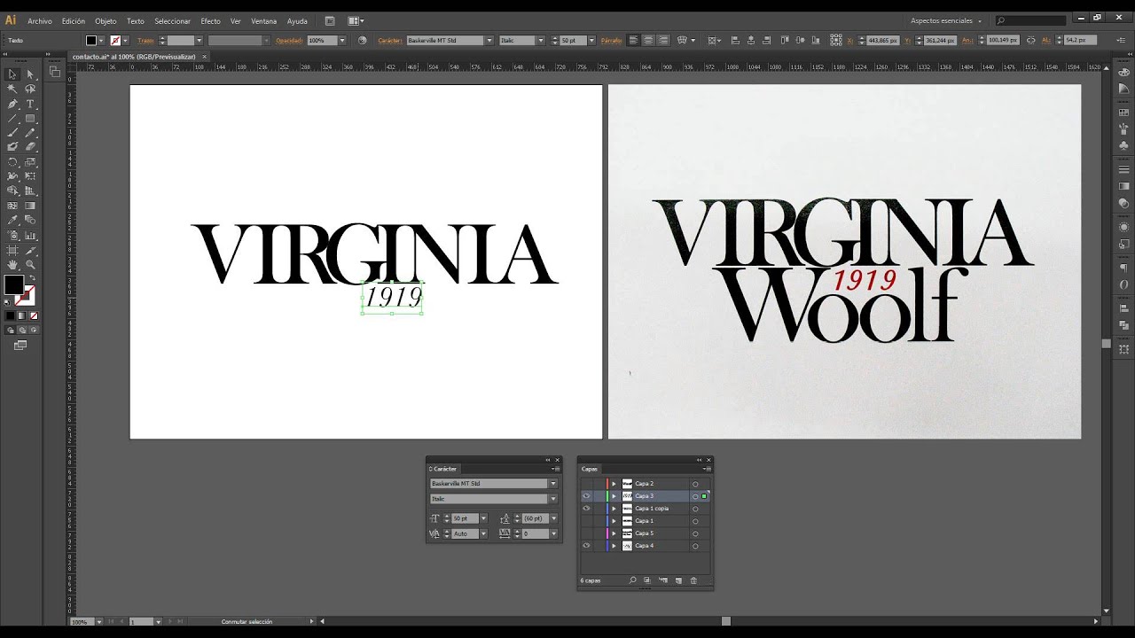Viewport: 1135px width, 638px height.
Task: Show the Capa 5 layer
Action: [586, 533]
